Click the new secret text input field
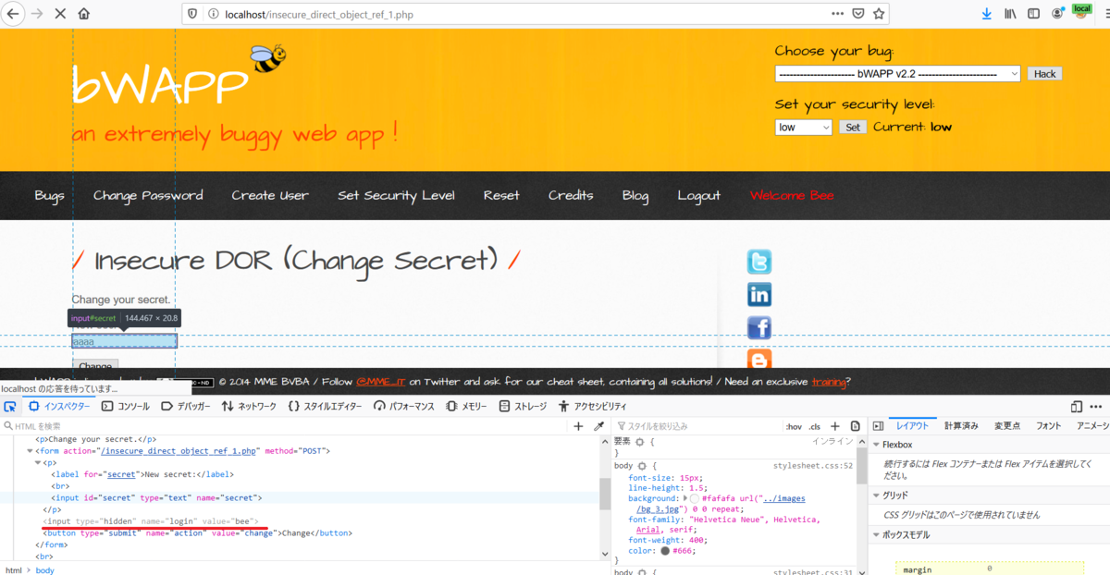The height and width of the screenshot is (575, 1110). click(125, 342)
